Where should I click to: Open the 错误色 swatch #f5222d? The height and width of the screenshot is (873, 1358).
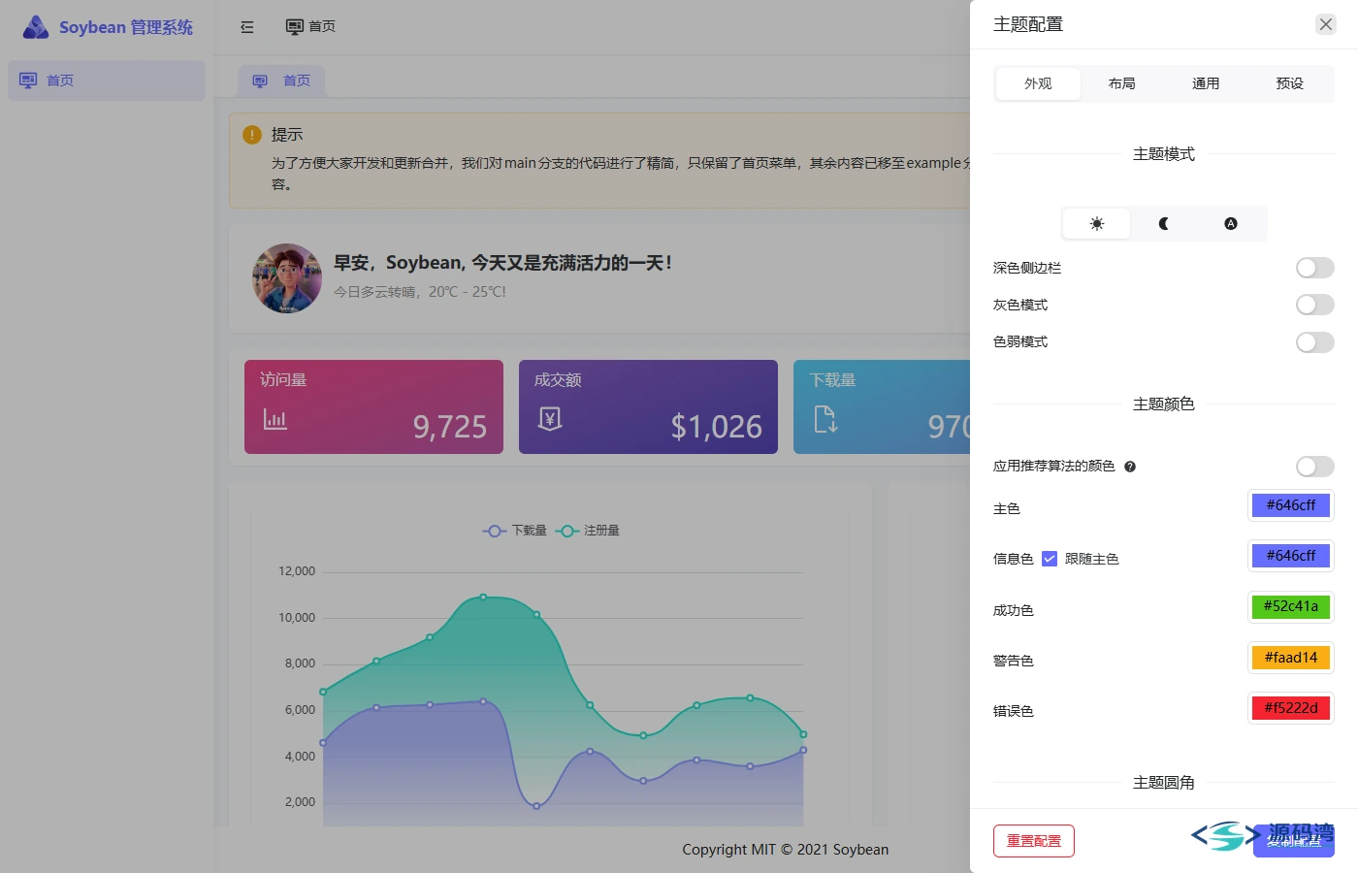(1291, 708)
